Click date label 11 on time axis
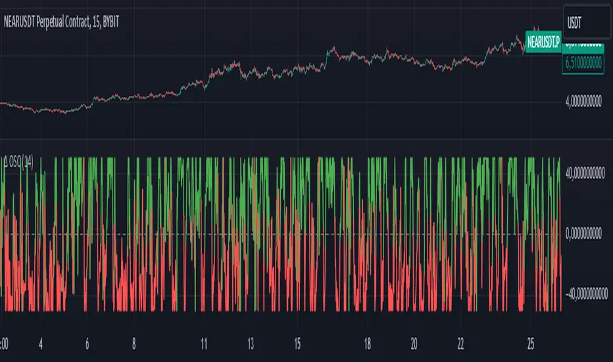This screenshot has width=613, height=362. (204, 343)
